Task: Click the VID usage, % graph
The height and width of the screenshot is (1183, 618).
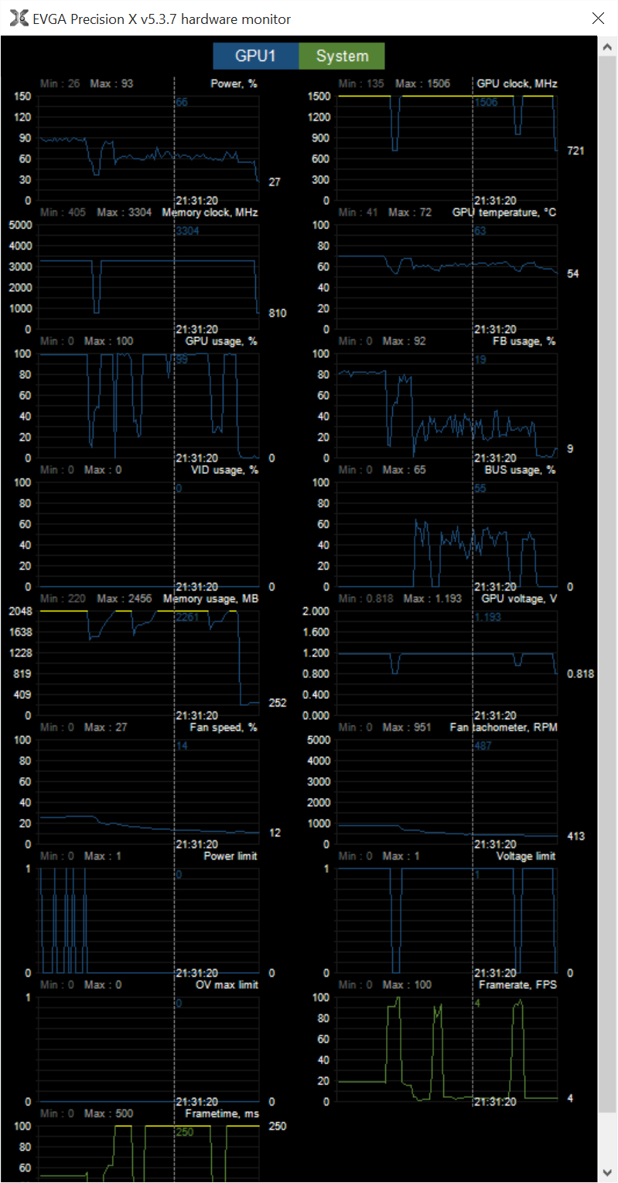Action: tap(149, 534)
